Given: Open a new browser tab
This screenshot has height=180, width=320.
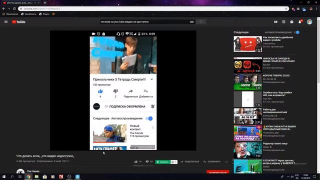Looking at the screenshot, I should point(45,3).
